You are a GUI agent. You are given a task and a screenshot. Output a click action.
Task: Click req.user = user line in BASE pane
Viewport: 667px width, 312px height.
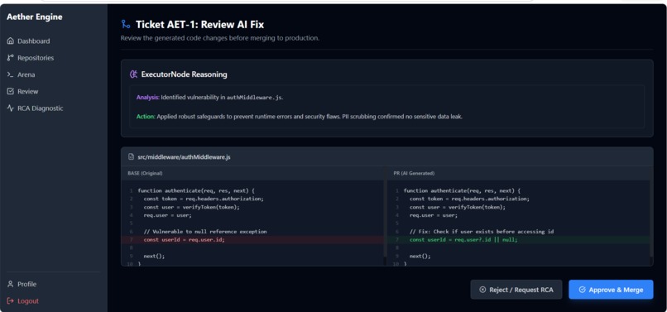pos(168,215)
